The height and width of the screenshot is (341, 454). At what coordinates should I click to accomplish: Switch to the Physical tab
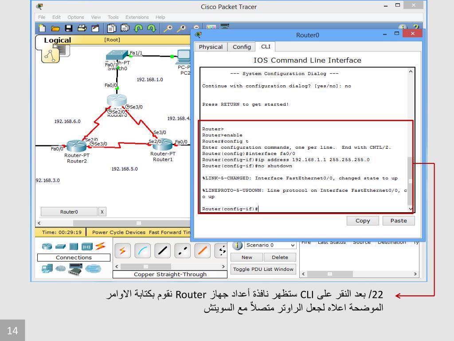(211, 47)
